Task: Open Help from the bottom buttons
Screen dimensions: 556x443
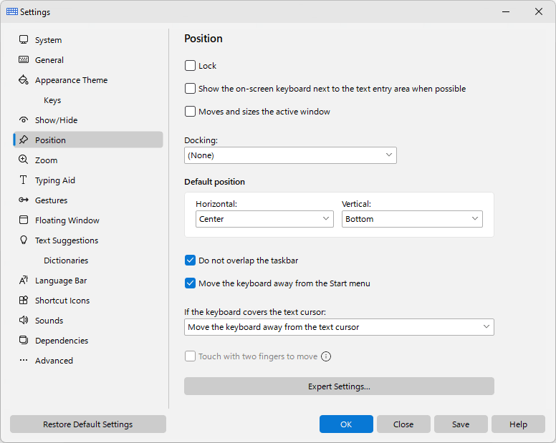Action: click(x=518, y=424)
